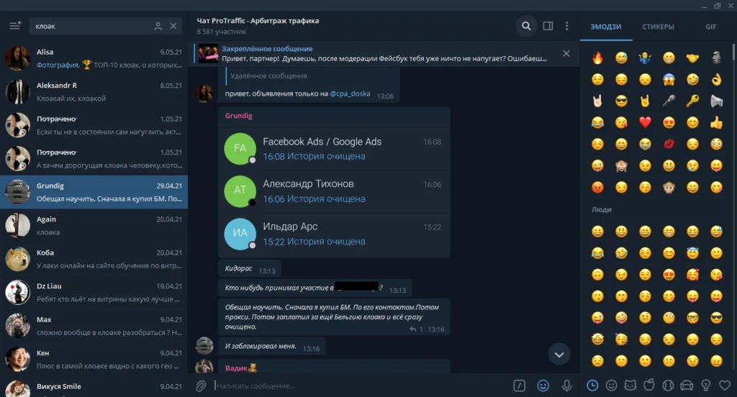Viewport: 737px width, 397px height.
Task: Select the animals emoji category icon
Action: (x=630, y=385)
